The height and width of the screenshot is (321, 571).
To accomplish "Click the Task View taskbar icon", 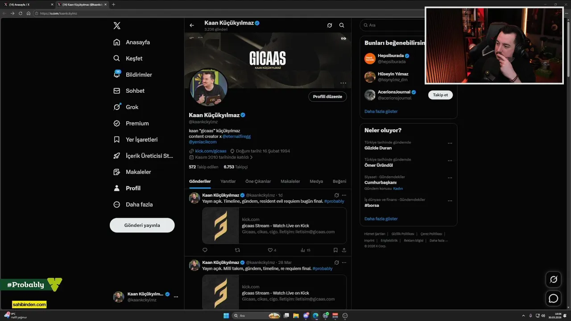I will (286, 316).
